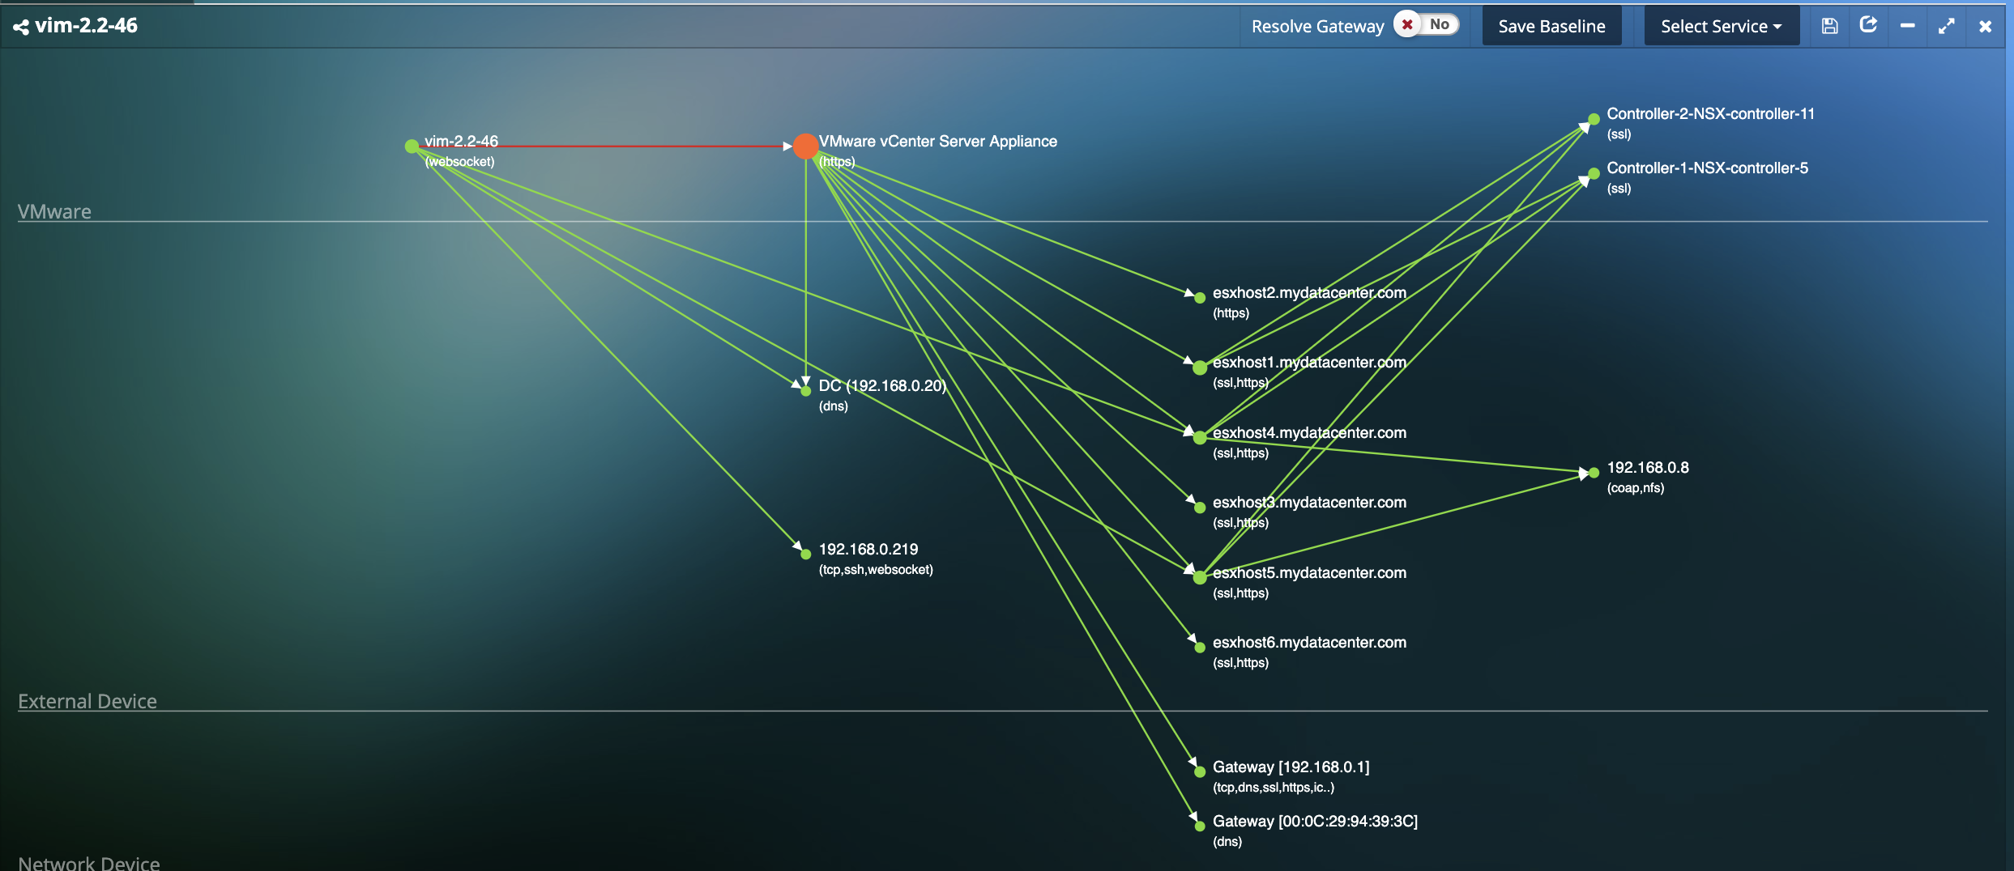Click the red X on the Resolve Gateway switch
Image resolution: width=2014 pixels, height=871 pixels.
[1406, 25]
